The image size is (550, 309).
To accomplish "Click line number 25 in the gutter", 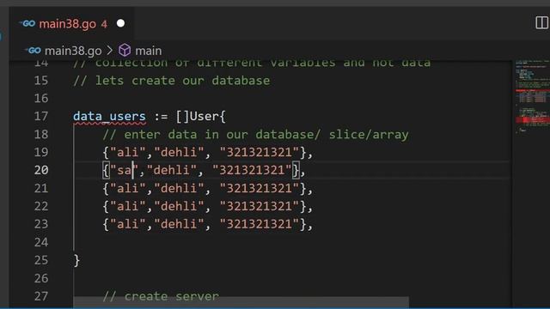I will click(41, 260).
